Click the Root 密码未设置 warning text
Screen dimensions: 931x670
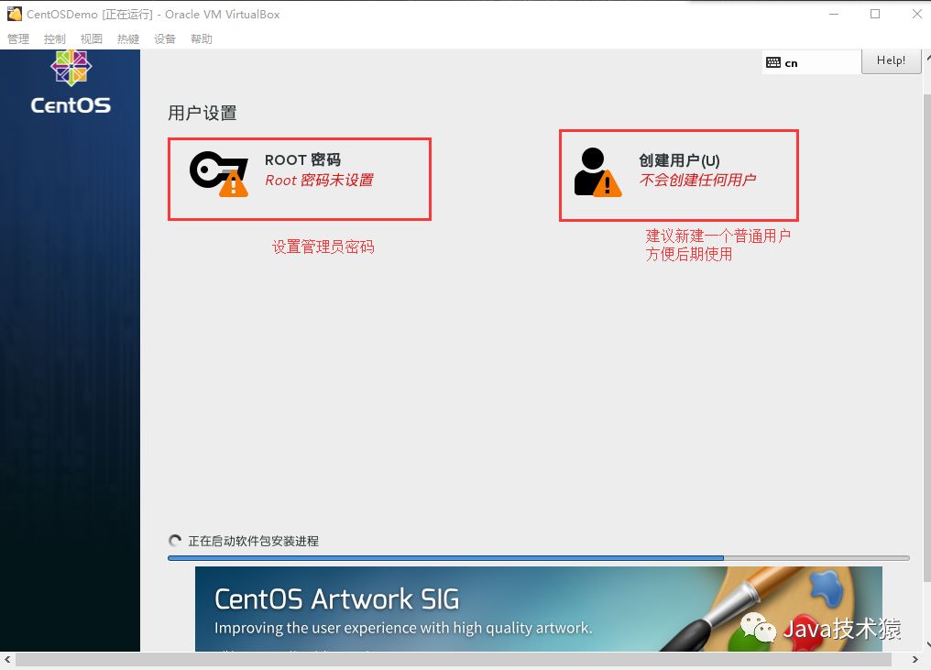pyautogui.click(x=320, y=180)
